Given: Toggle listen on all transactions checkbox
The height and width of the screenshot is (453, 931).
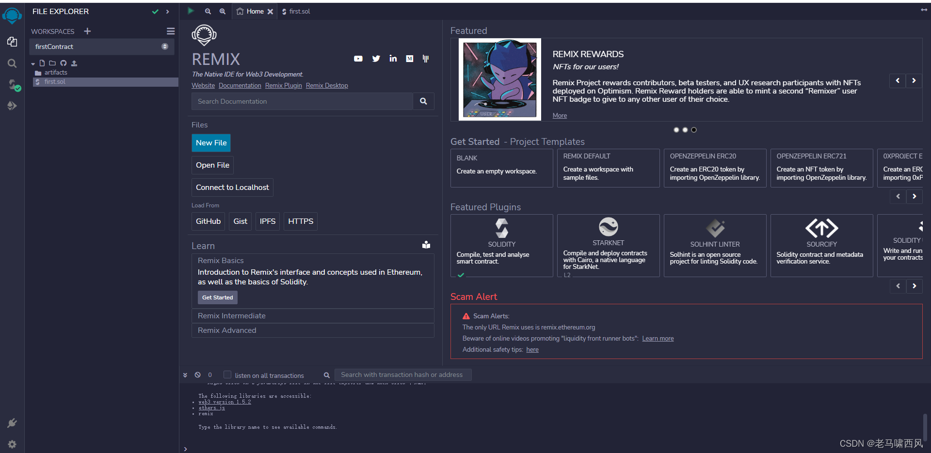Looking at the screenshot, I should tap(227, 375).
